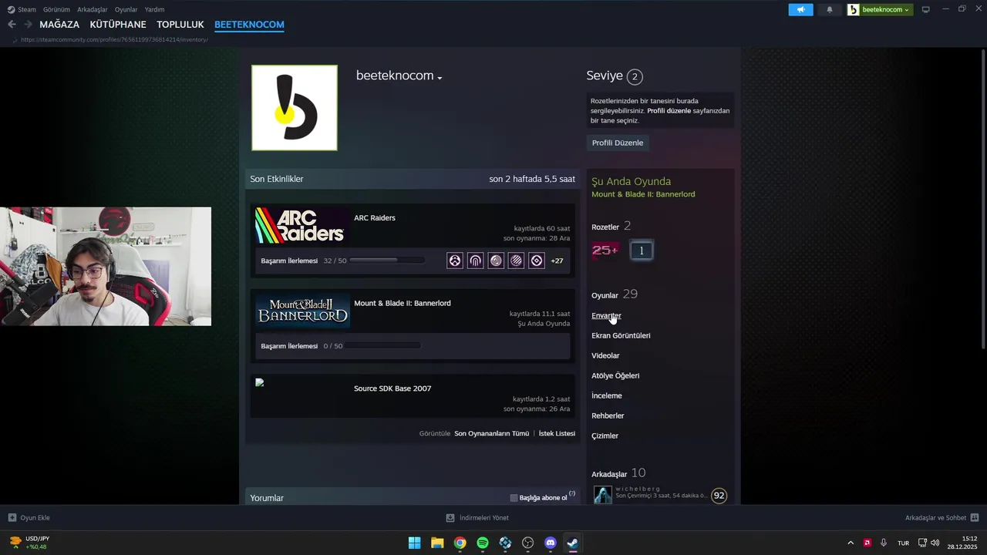Open the Oyunlar 29 link
This screenshot has width=987, height=555.
[615, 294]
